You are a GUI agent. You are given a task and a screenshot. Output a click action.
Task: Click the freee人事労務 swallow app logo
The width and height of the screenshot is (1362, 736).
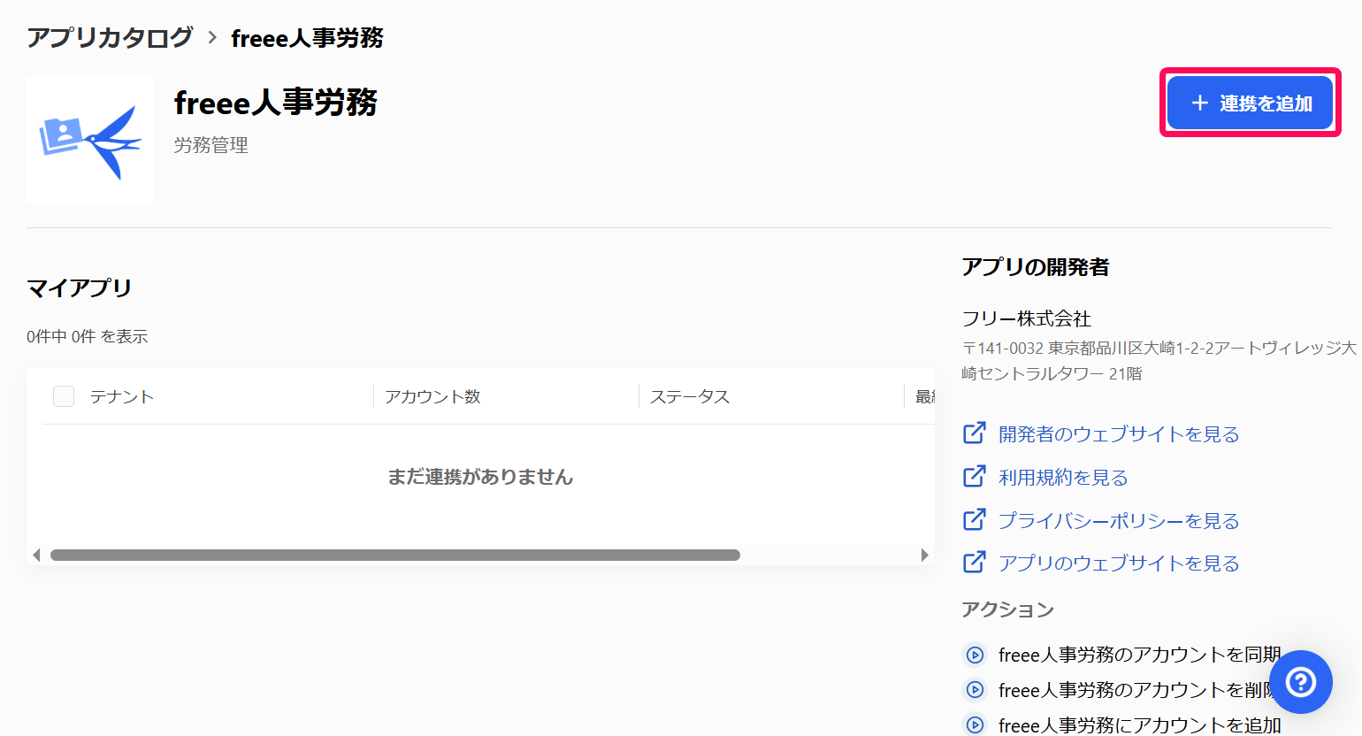(90, 140)
